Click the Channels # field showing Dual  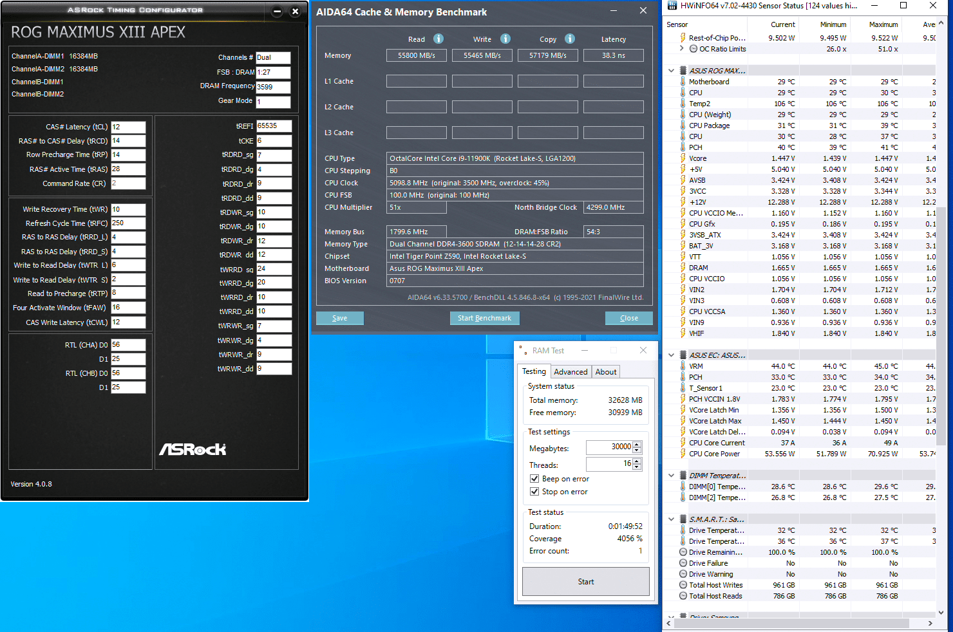coord(273,57)
